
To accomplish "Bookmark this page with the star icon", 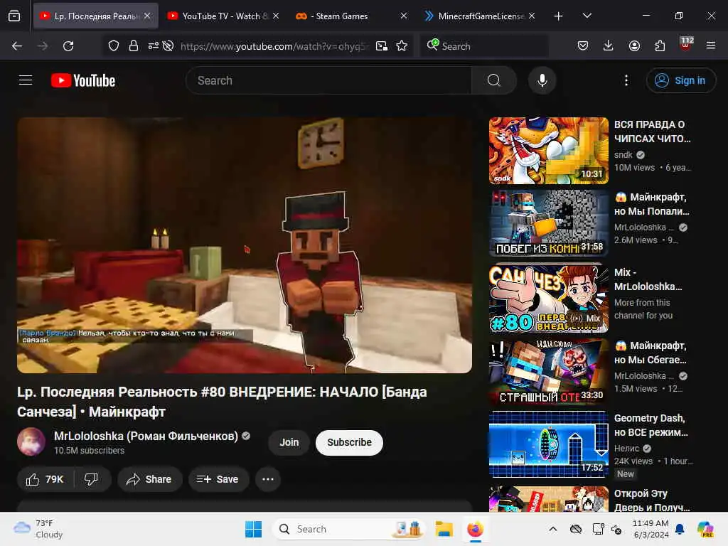I will 402,46.
